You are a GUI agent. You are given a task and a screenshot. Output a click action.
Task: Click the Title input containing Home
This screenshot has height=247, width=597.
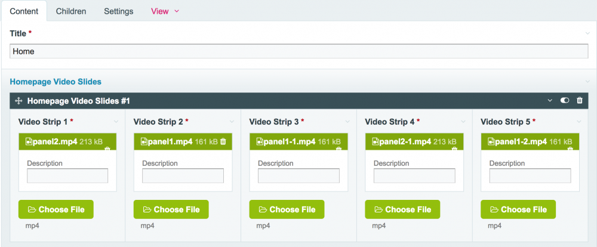coord(298,51)
